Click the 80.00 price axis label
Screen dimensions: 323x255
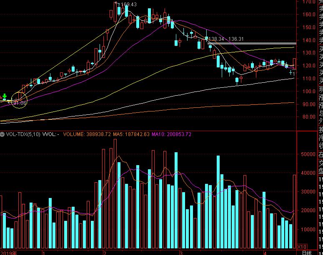click(309, 117)
